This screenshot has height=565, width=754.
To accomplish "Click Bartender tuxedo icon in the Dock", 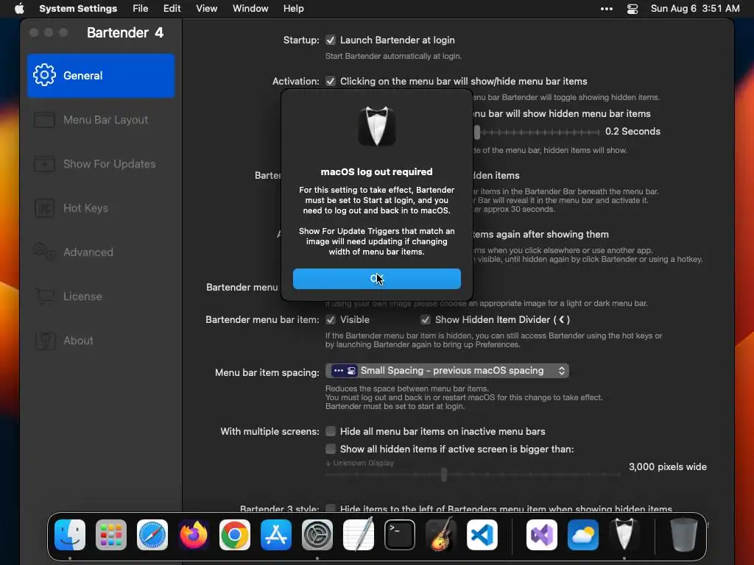I will [x=624, y=534].
